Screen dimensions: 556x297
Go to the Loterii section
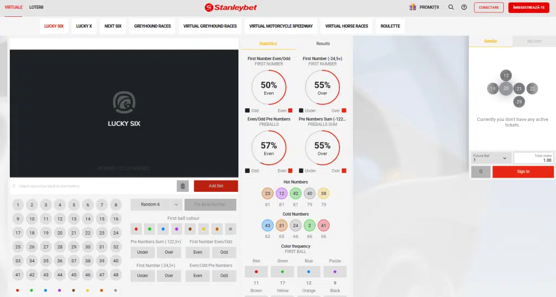click(x=36, y=7)
